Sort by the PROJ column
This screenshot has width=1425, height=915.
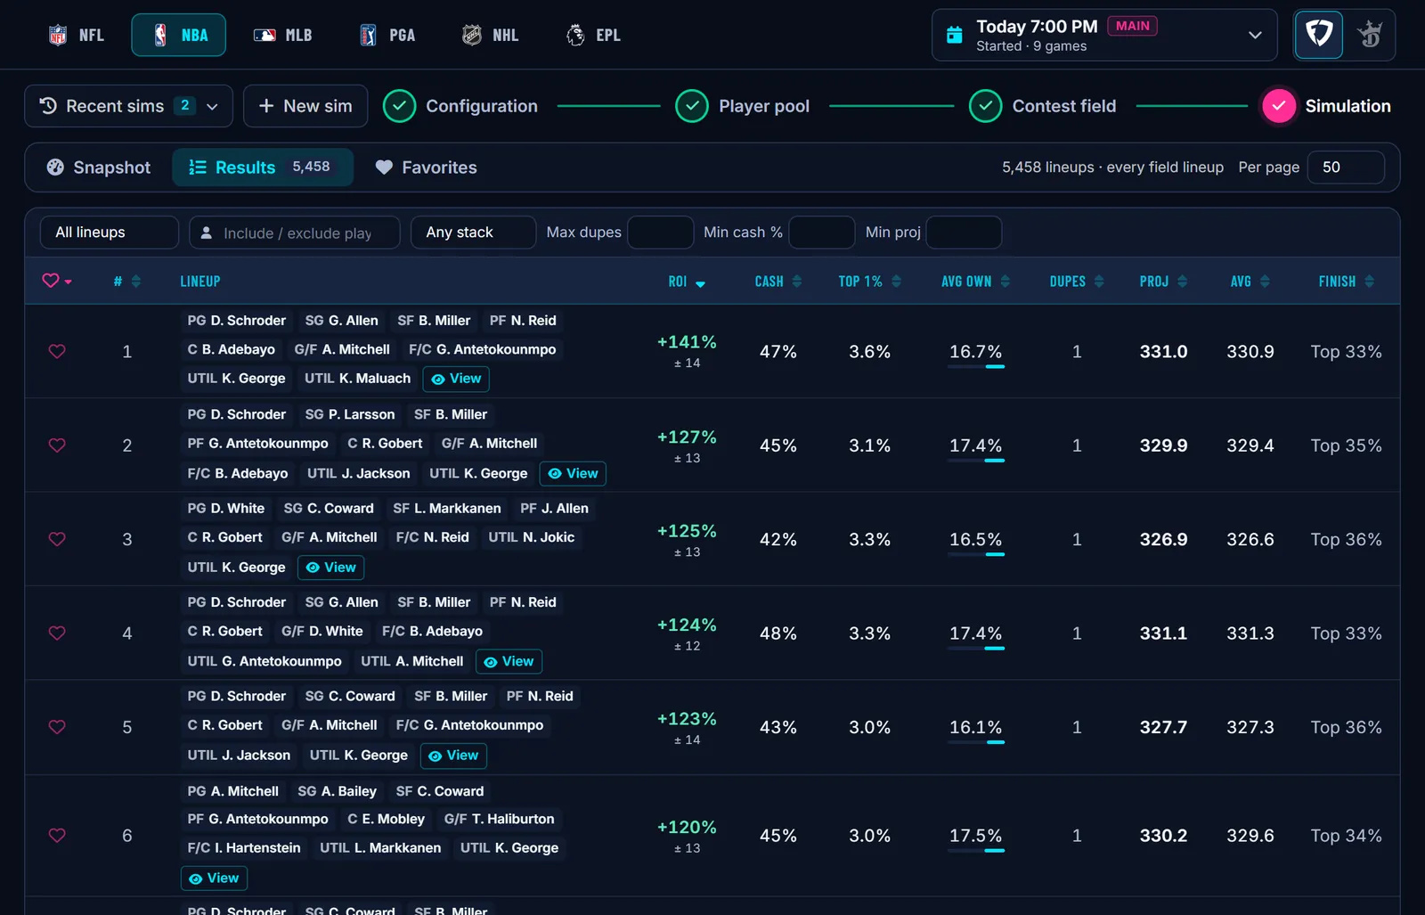click(1163, 282)
